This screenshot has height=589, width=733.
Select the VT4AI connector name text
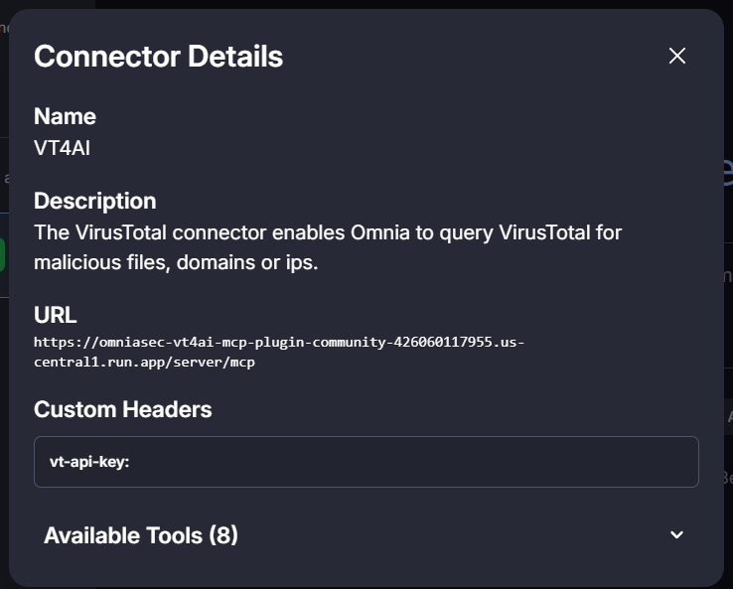pos(63,147)
